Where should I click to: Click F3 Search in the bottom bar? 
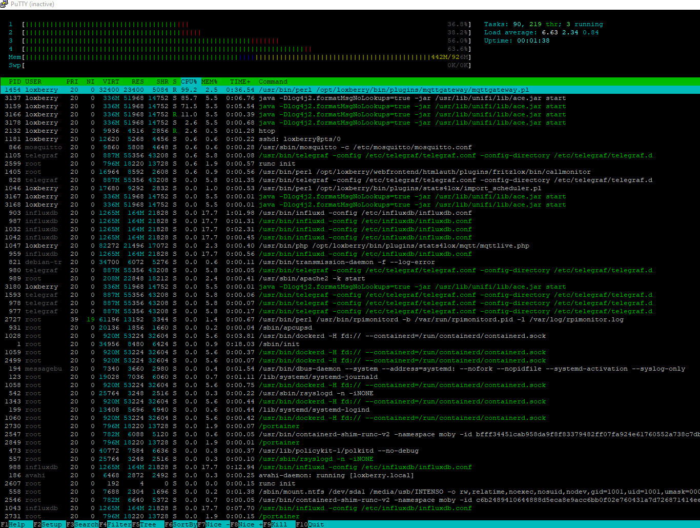(x=86, y=524)
